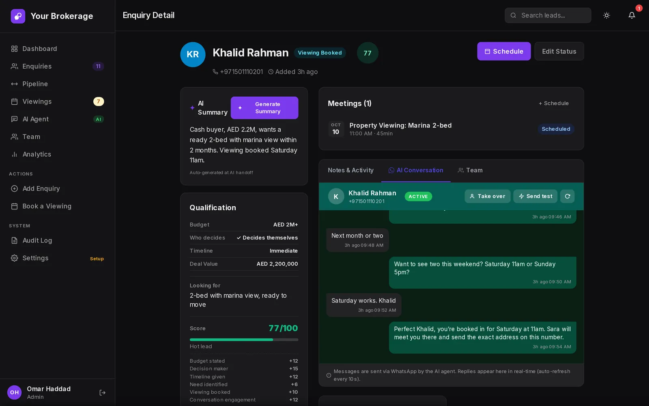Click the Scheduled meeting badge
The width and height of the screenshot is (649, 406).
tap(556, 129)
